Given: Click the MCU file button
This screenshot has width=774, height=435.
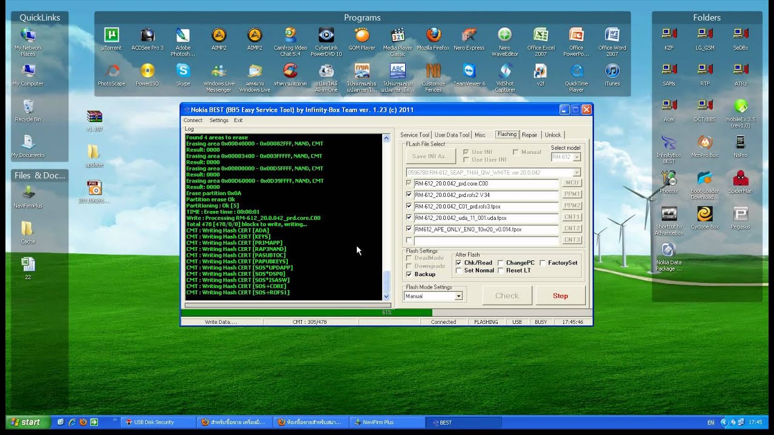Looking at the screenshot, I should pos(572,182).
